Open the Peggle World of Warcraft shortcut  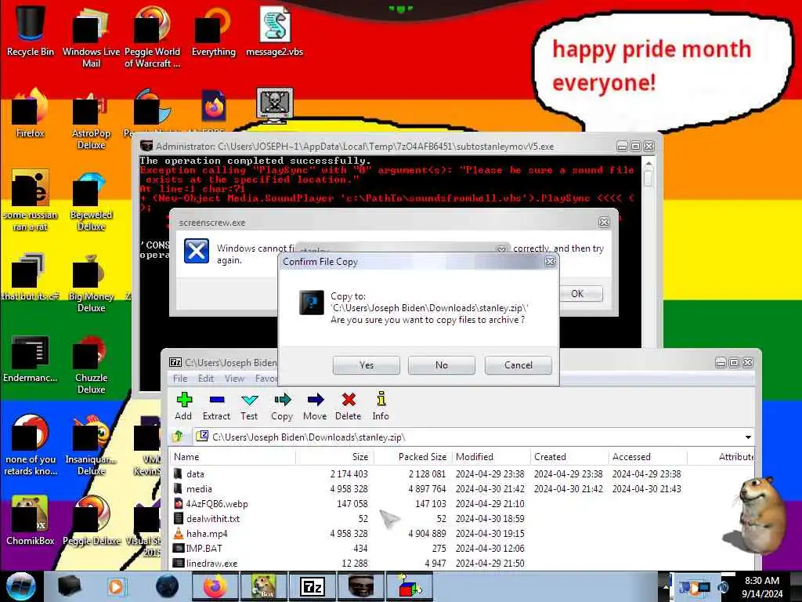153,37
